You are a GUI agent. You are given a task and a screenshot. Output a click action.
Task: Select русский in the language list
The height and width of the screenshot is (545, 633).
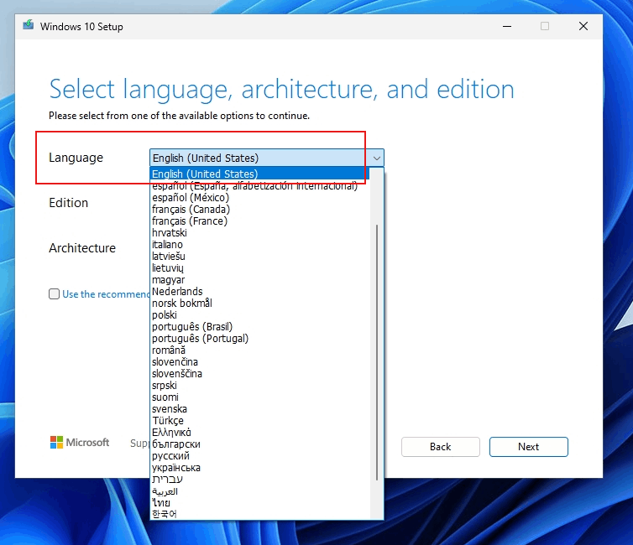(x=259, y=455)
